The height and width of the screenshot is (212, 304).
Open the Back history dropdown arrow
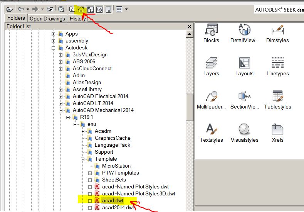[28, 9]
